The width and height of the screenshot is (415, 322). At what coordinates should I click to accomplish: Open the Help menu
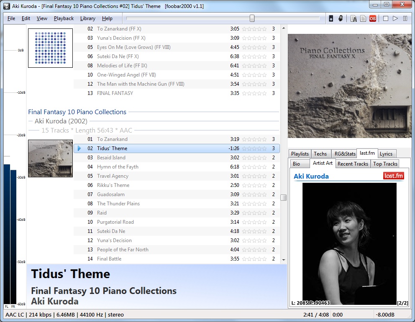[x=107, y=18]
